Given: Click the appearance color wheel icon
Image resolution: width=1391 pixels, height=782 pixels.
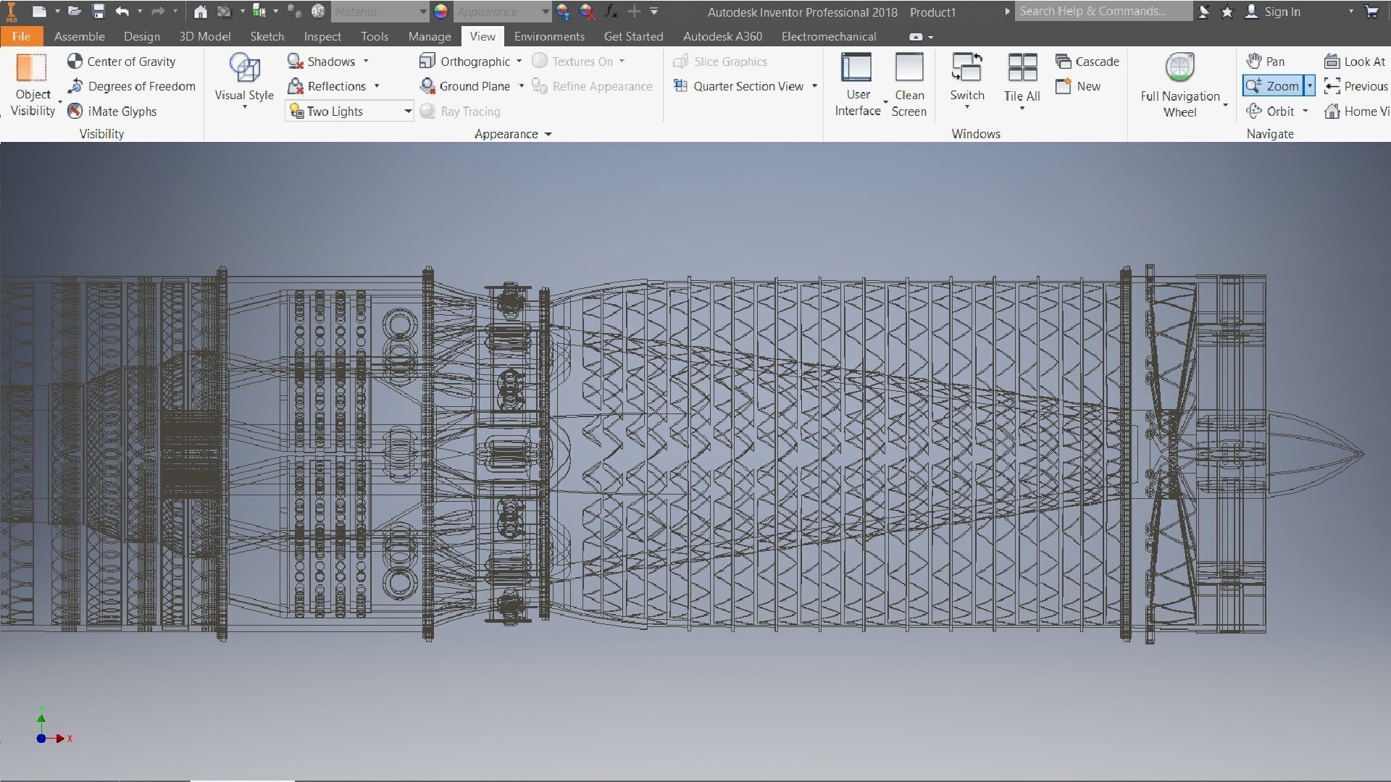Looking at the screenshot, I should click(x=440, y=11).
